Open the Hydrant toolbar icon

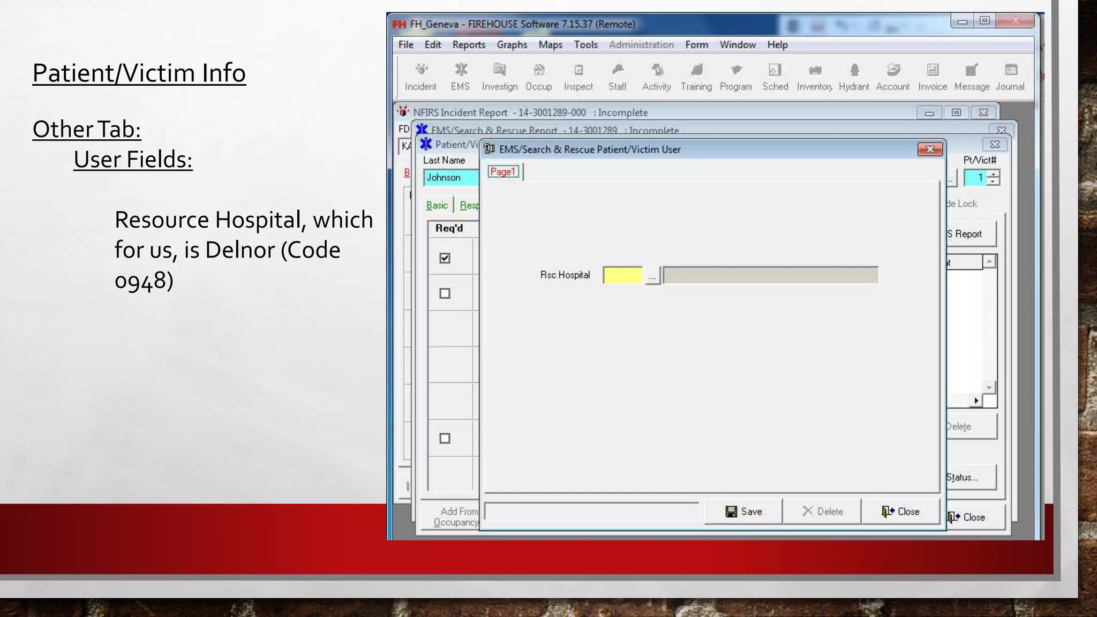click(x=854, y=77)
